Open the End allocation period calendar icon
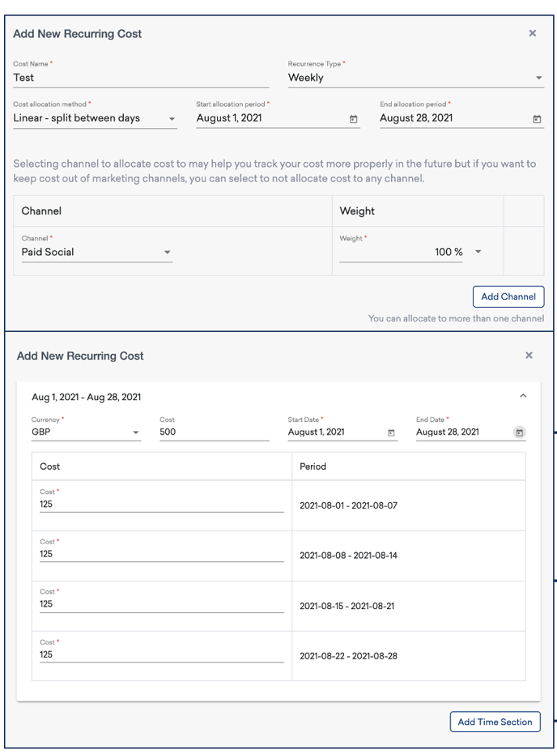Viewport: 557px width, 754px height. 537,118
